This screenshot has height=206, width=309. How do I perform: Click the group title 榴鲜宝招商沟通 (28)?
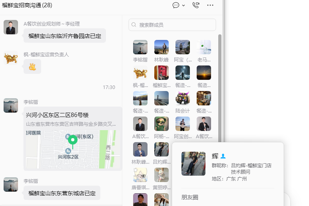point(27,5)
